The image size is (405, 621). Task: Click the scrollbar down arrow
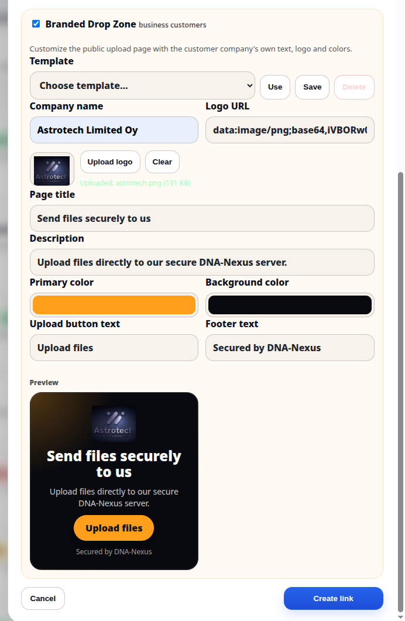[401, 617]
